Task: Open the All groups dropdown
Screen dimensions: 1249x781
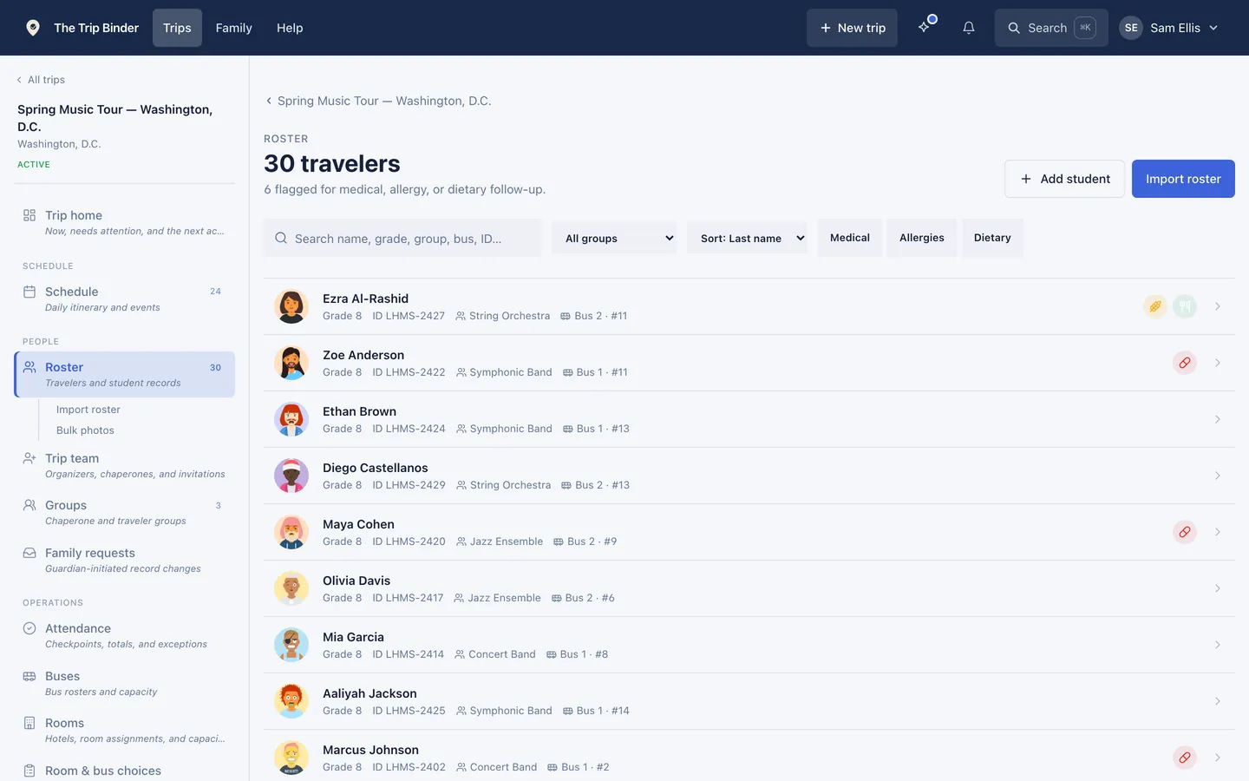Action: tap(614, 238)
